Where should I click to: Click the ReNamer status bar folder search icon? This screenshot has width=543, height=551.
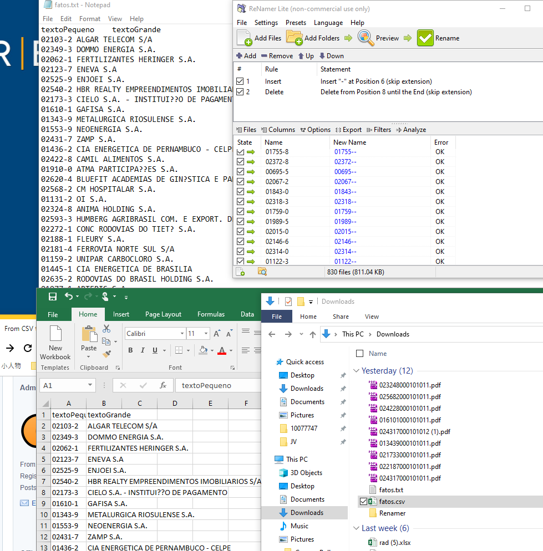pos(262,272)
